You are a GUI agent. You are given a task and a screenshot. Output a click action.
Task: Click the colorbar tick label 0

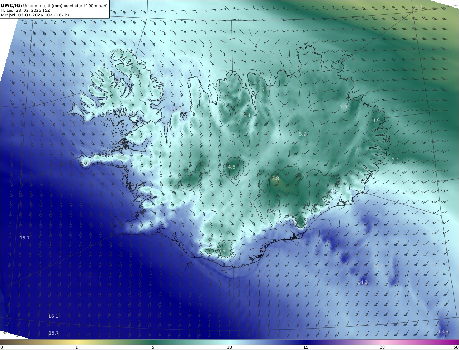[1, 347]
